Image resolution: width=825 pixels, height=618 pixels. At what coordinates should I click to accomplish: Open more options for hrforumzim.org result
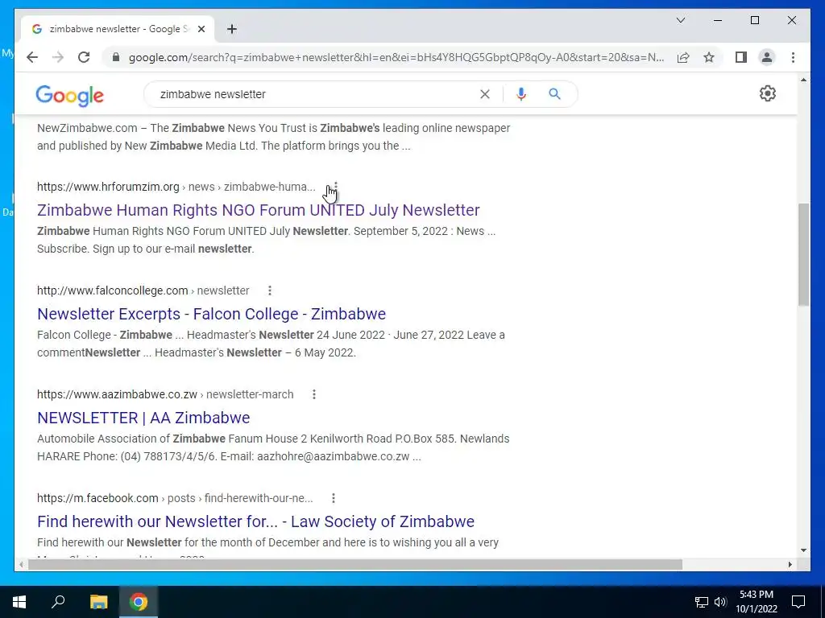click(x=336, y=187)
